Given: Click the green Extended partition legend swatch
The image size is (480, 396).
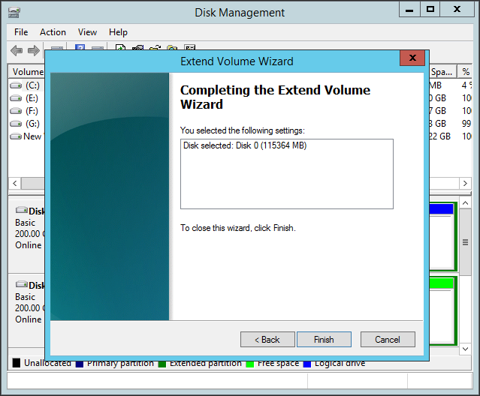Looking at the screenshot, I should point(162,364).
